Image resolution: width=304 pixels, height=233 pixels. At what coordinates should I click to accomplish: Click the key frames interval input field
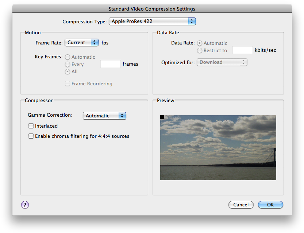[110, 63]
